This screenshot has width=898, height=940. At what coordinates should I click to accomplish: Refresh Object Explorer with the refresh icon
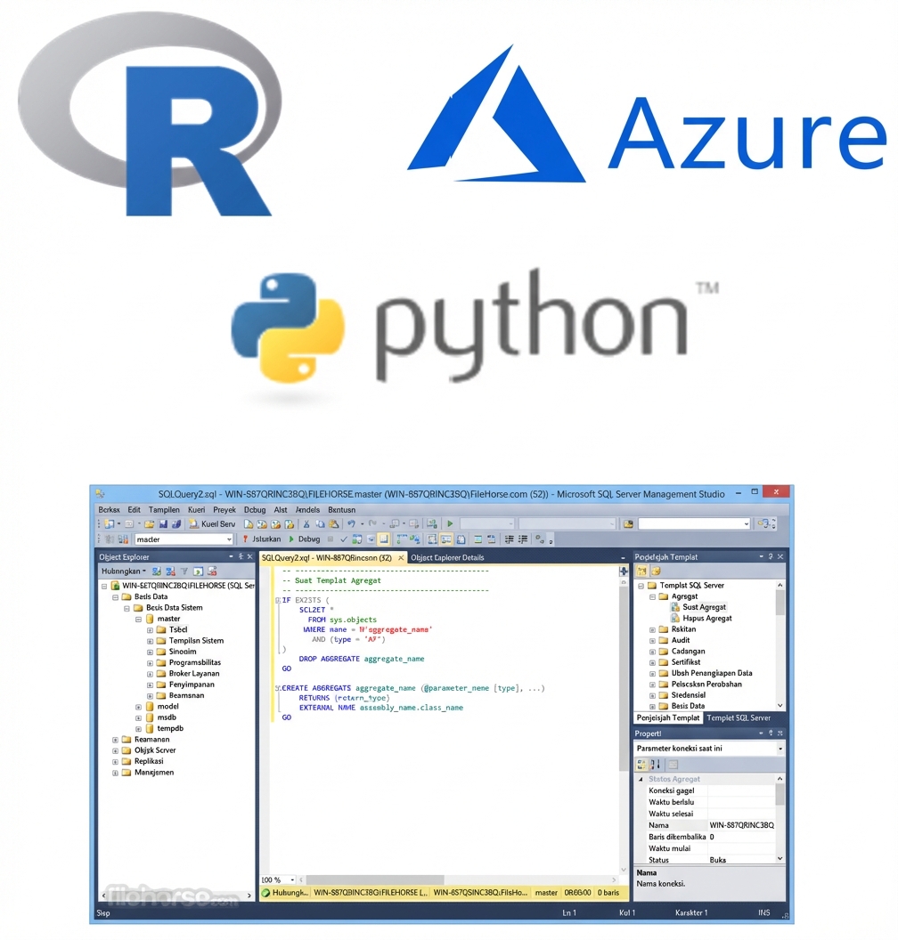(x=198, y=571)
